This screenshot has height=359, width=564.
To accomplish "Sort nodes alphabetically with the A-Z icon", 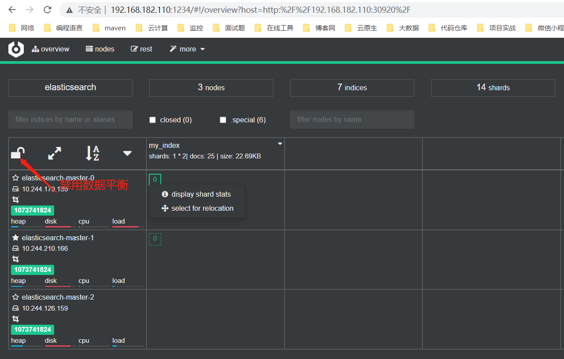I will coord(92,153).
